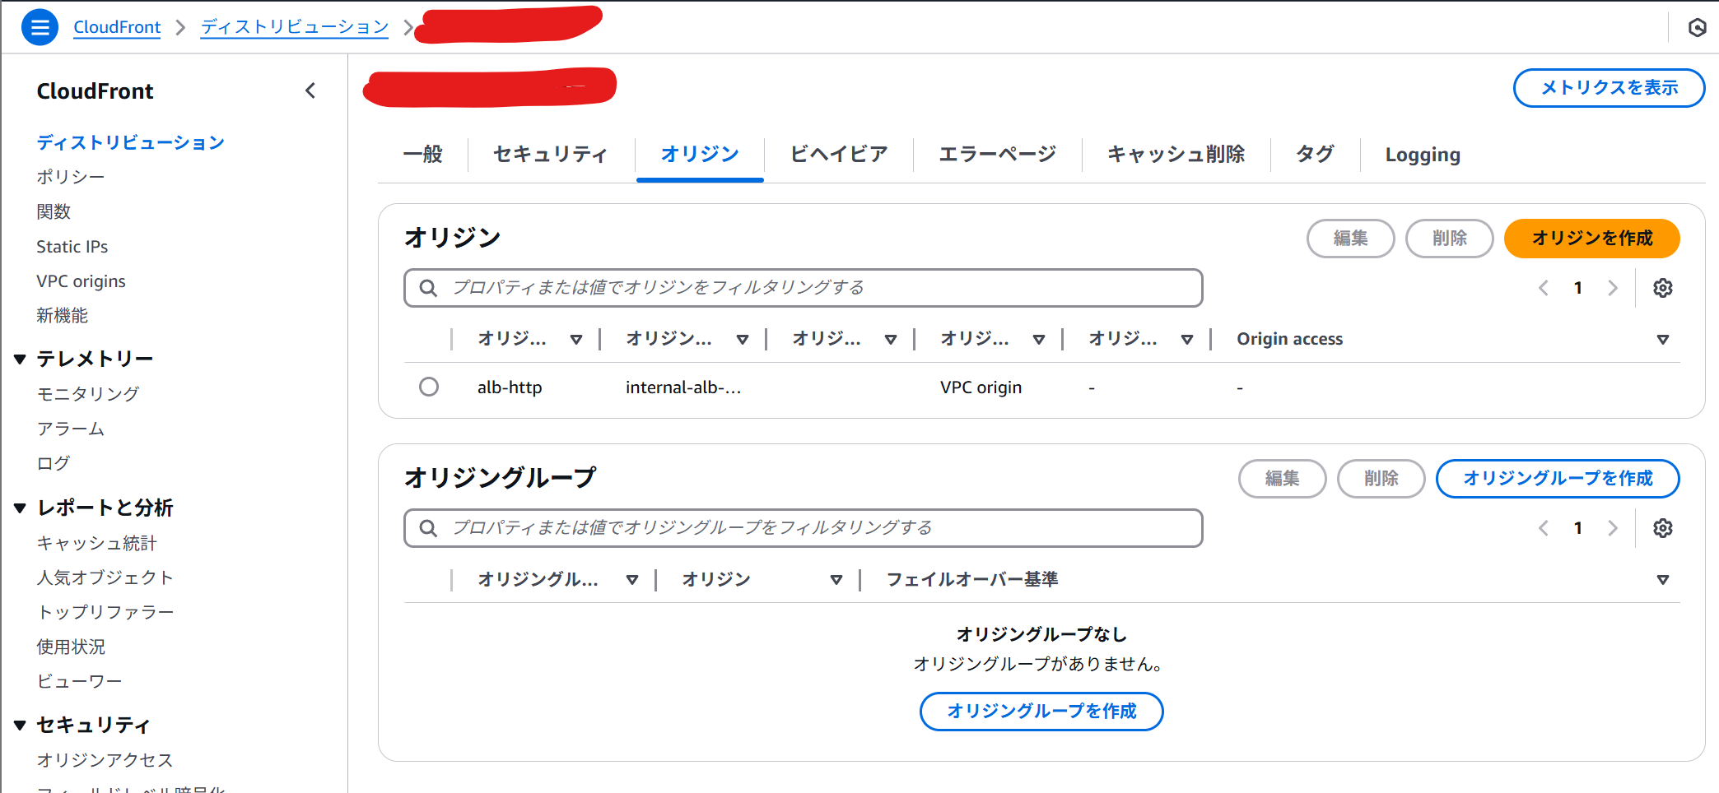Open ビューワー in sidebar
Viewport: 1719px width, 793px height.
pyautogui.click(x=79, y=681)
